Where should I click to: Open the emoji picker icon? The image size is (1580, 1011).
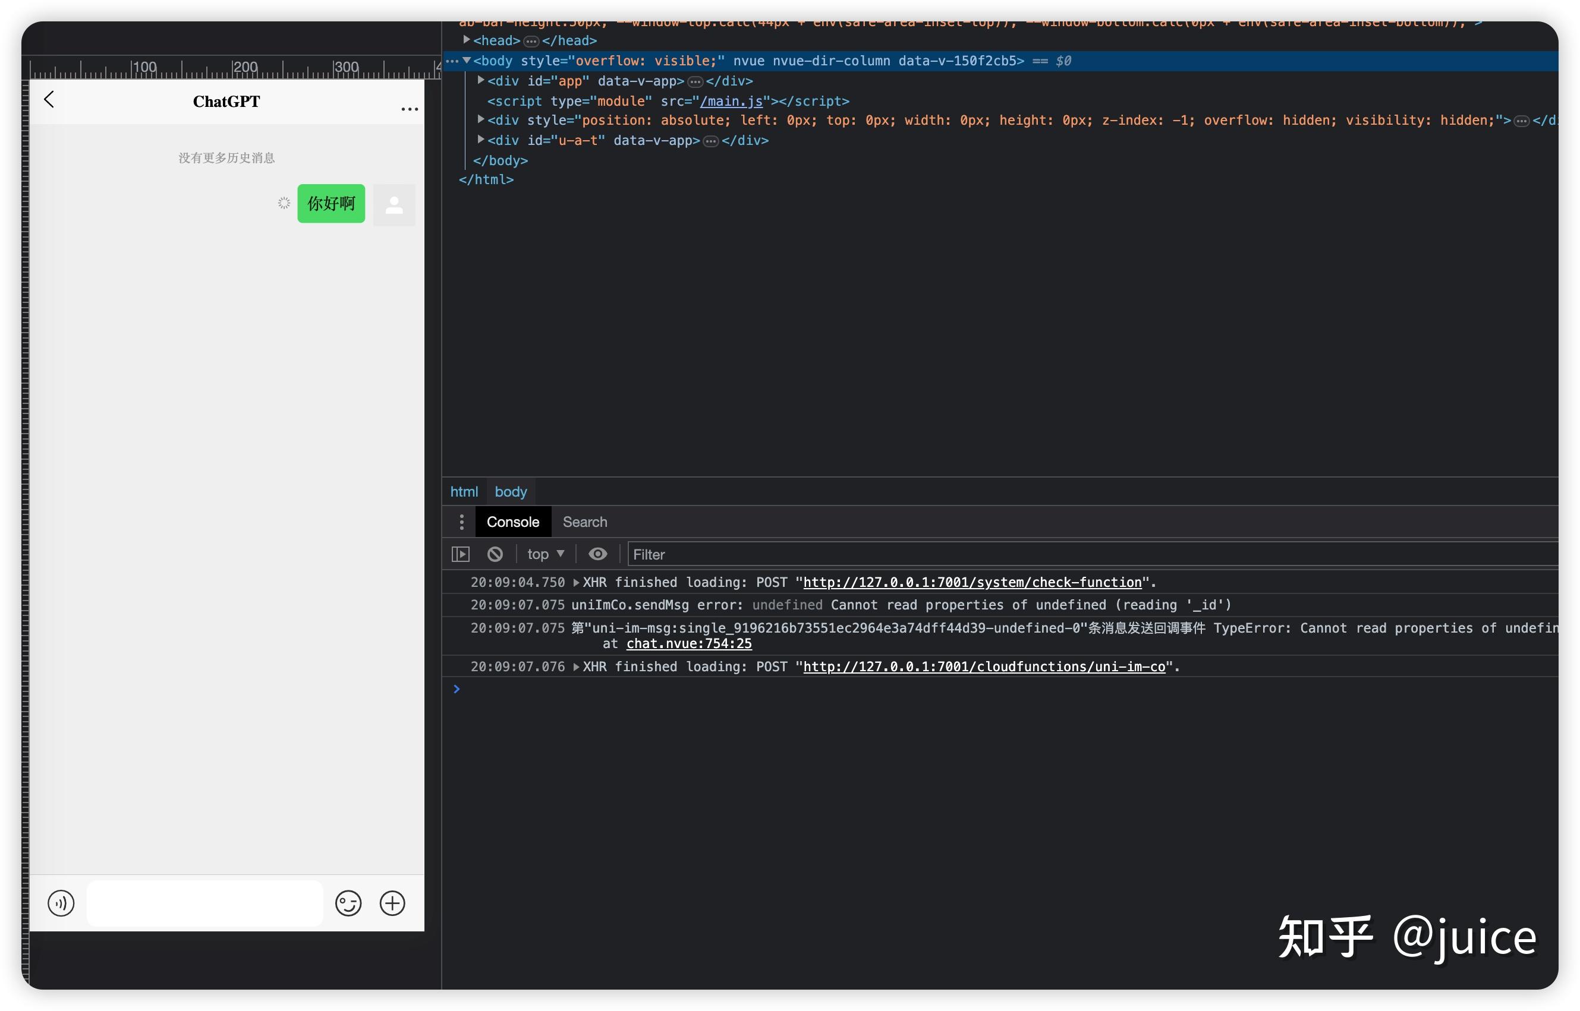pos(348,903)
